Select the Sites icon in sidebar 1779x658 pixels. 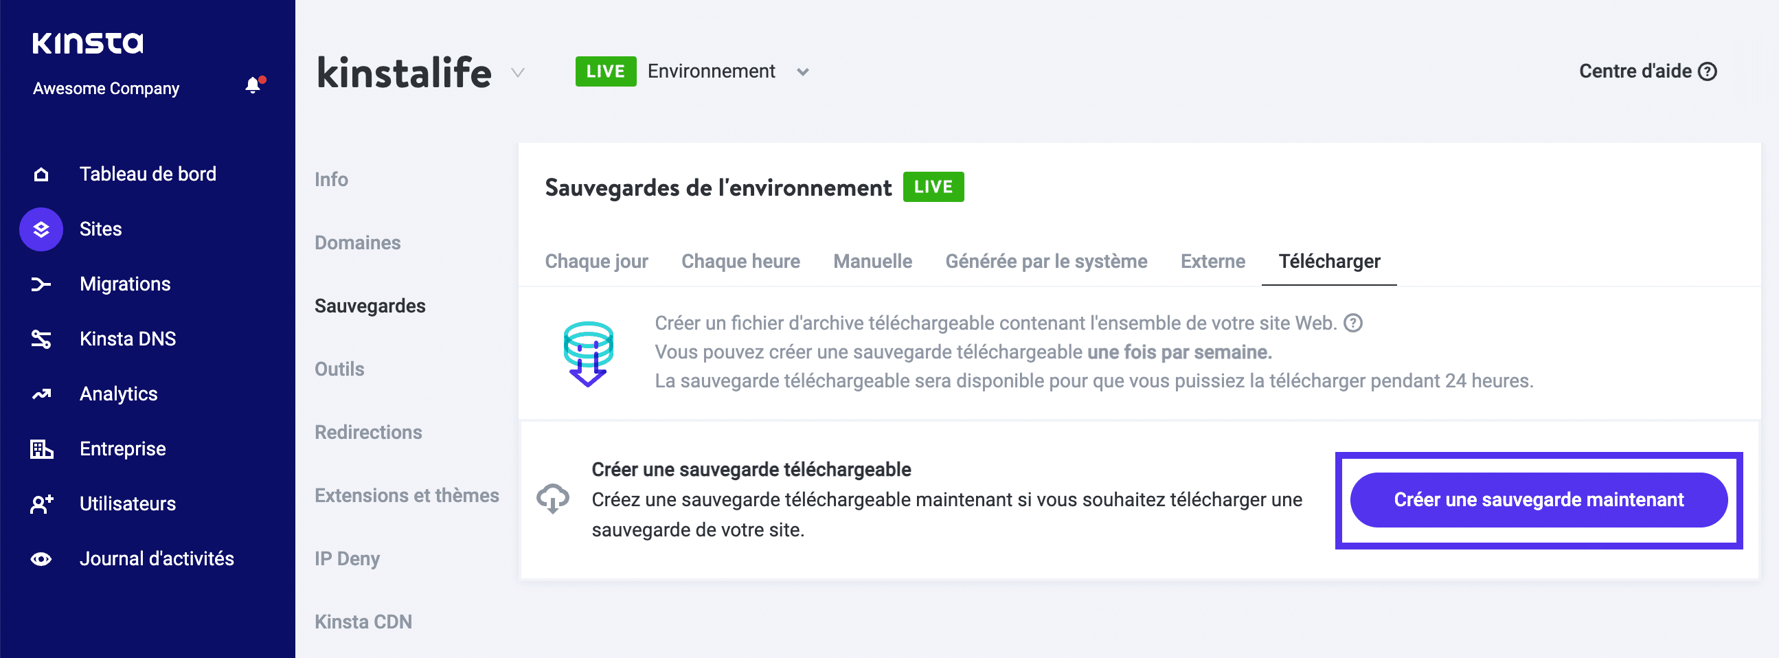(41, 229)
